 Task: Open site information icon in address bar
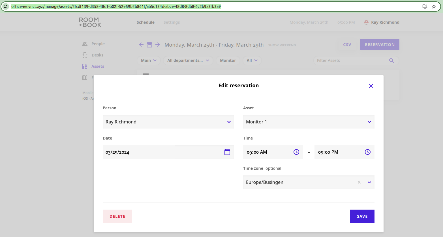point(6,6)
